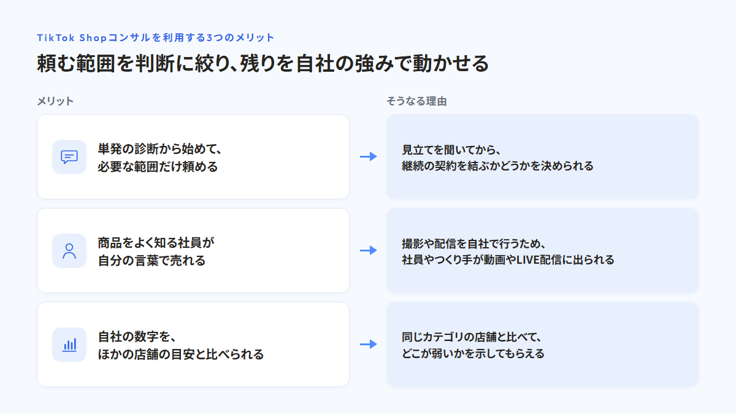Click the reason box 同じカテゴリの店舗と比べて
This screenshot has height=414, width=736.
point(543,345)
